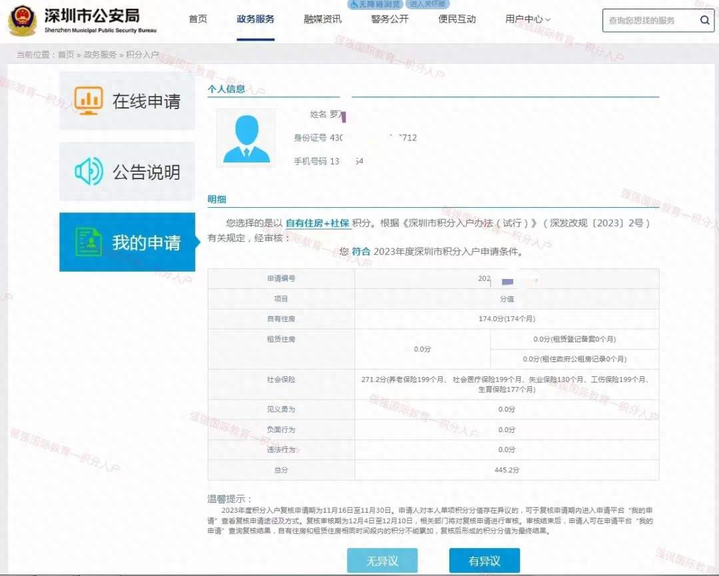This screenshot has width=719, height=576.
Task: Click the 公告说明 speaker icon
Action: [x=88, y=172]
